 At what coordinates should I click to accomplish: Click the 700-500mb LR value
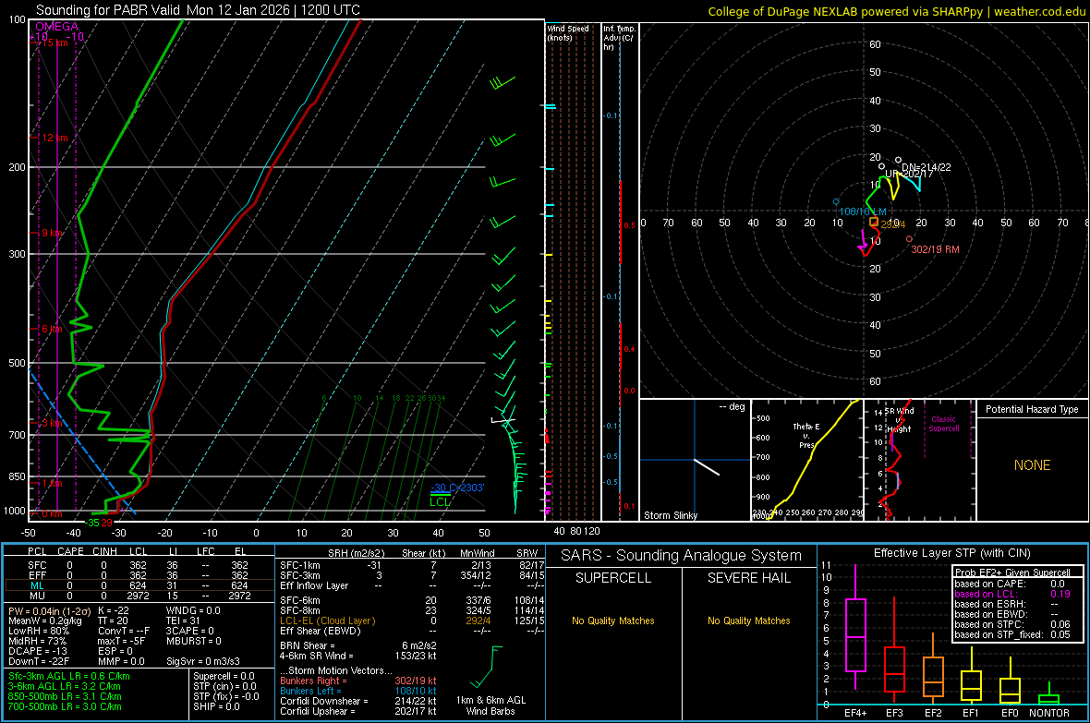65,706
